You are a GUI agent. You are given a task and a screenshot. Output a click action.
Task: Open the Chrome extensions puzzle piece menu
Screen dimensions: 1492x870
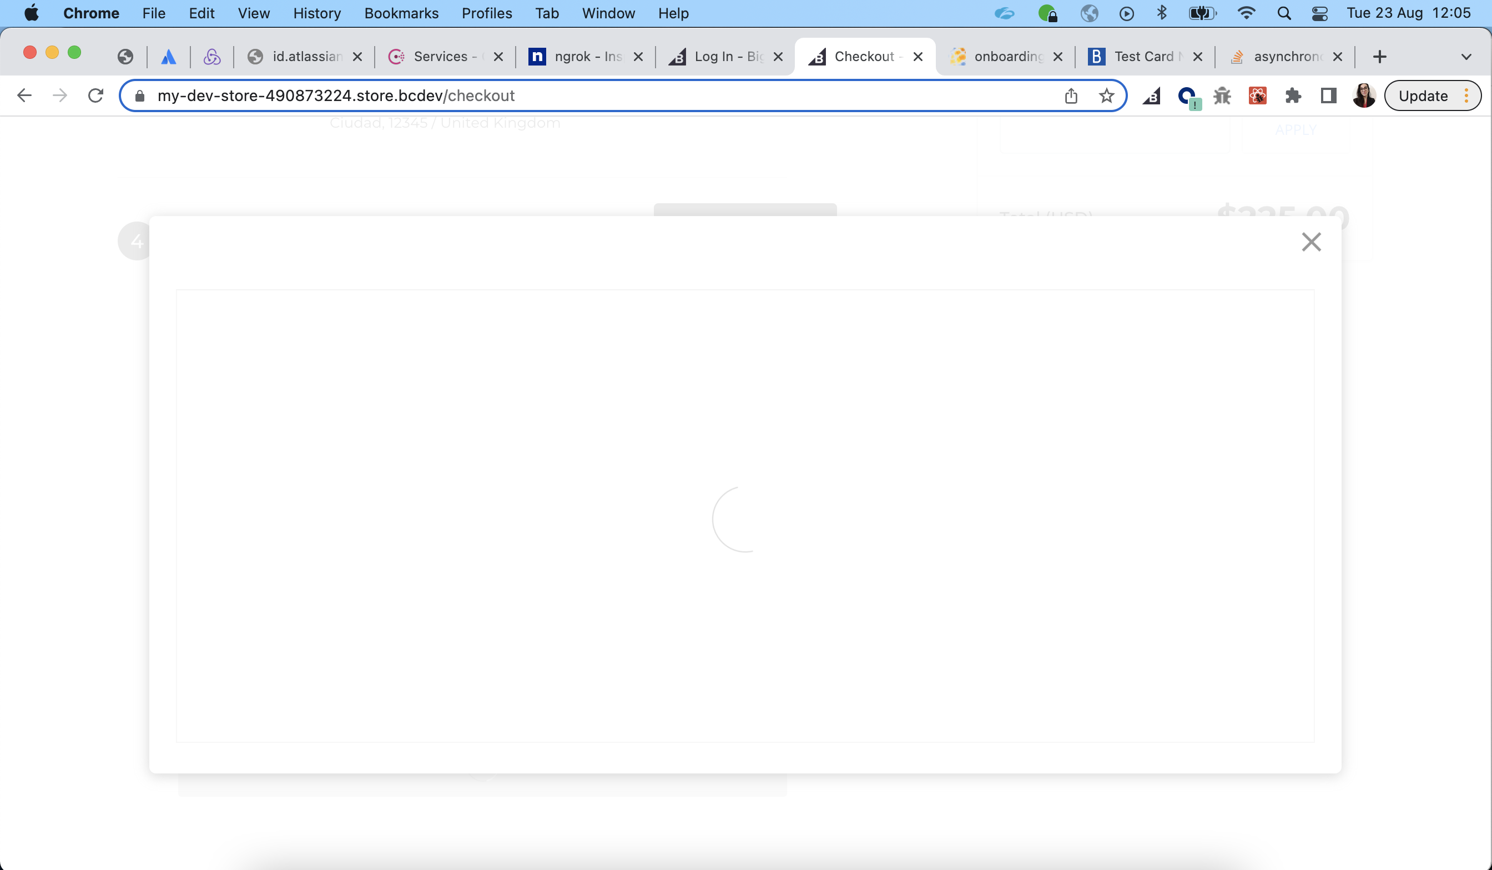click(x=1293, y=95)
